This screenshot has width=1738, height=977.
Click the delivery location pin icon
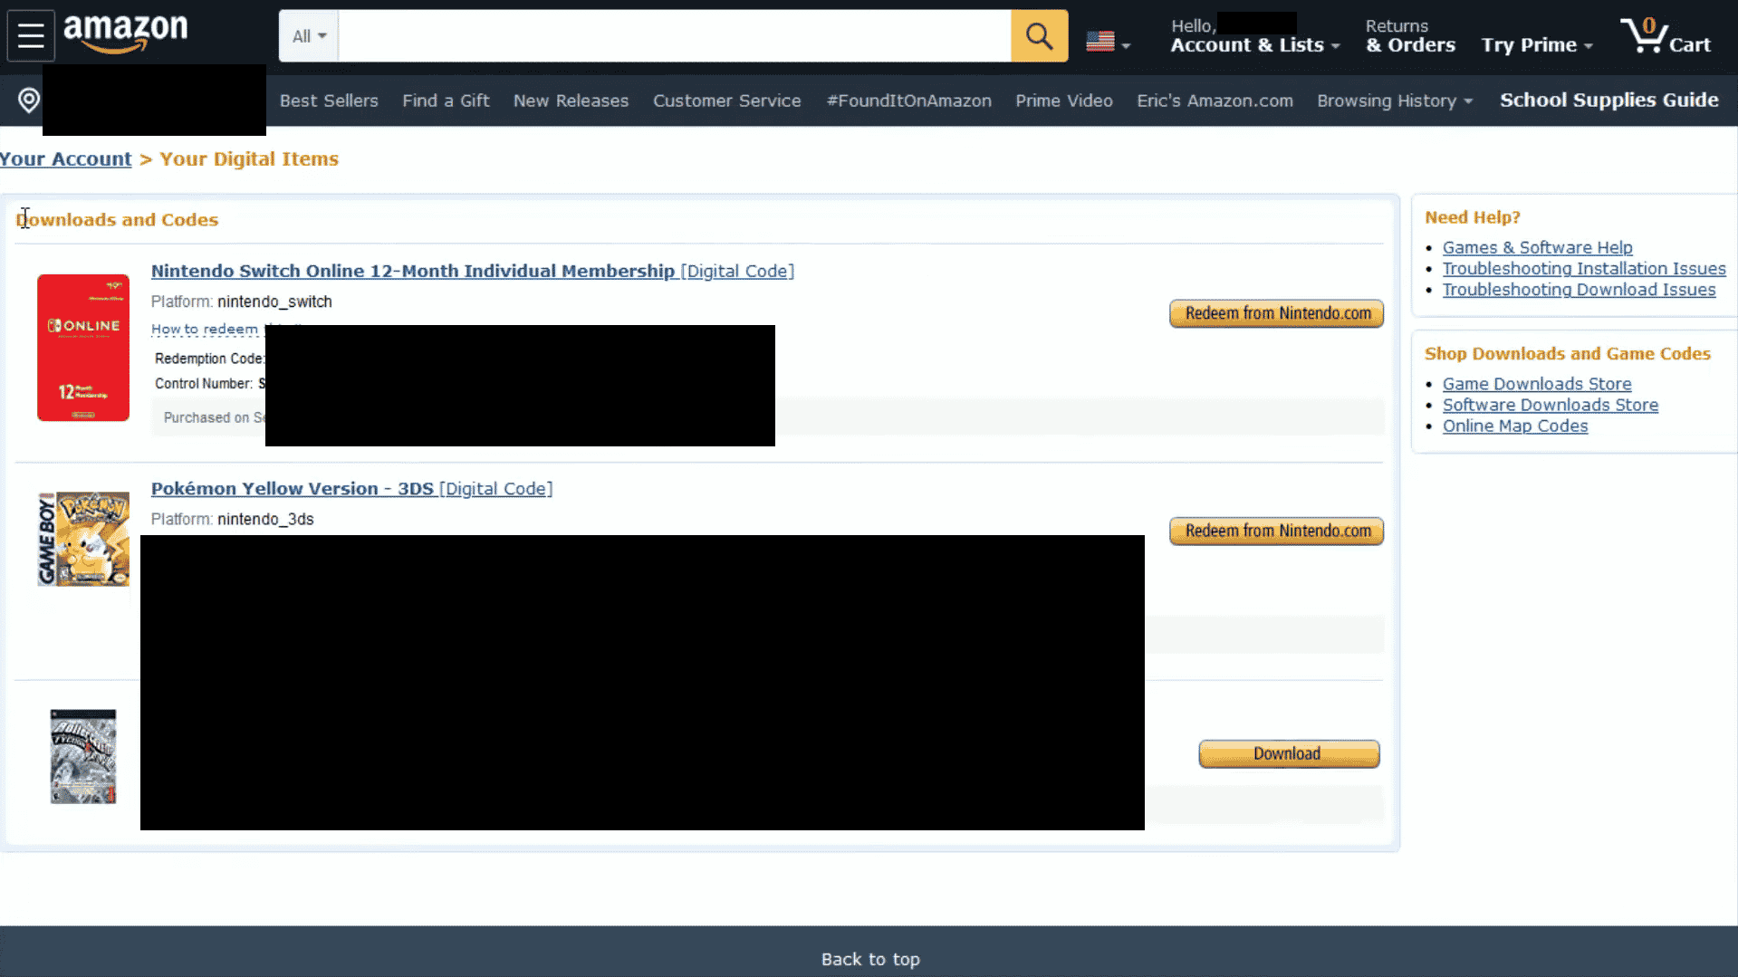pyautogui.click(x=27, y=100)
